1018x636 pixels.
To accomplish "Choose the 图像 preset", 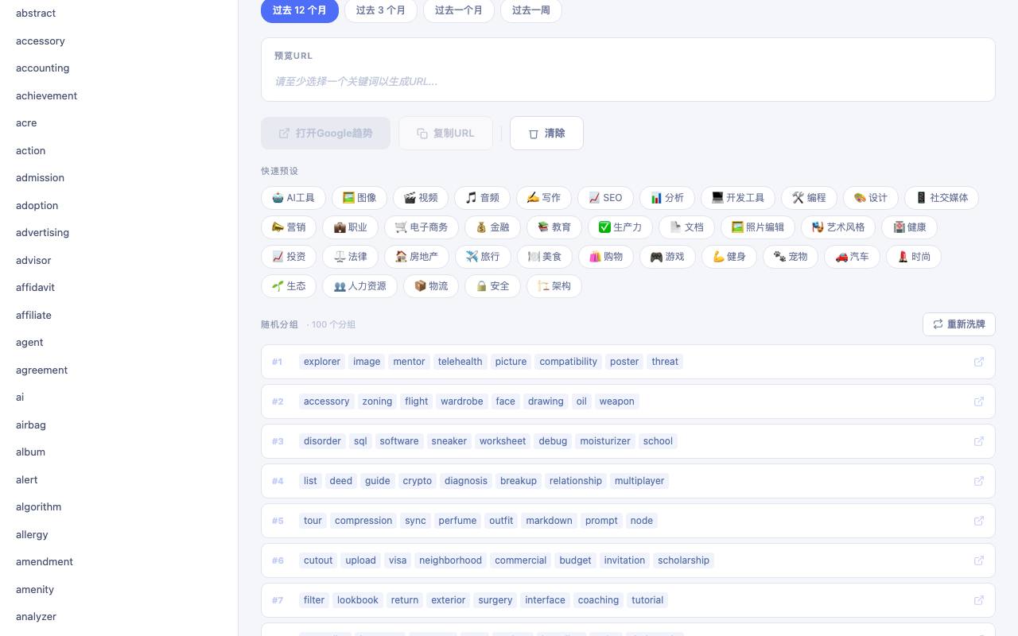I will click(359, 198).
